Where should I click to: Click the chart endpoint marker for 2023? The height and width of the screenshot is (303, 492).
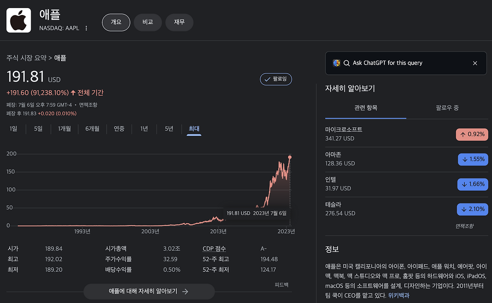click(290, 157)
